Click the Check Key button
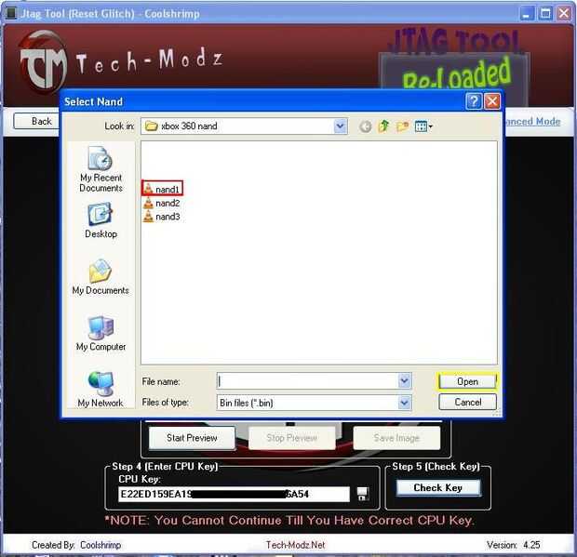This screenshot has width=577, height=557. [x=438, y=487]
